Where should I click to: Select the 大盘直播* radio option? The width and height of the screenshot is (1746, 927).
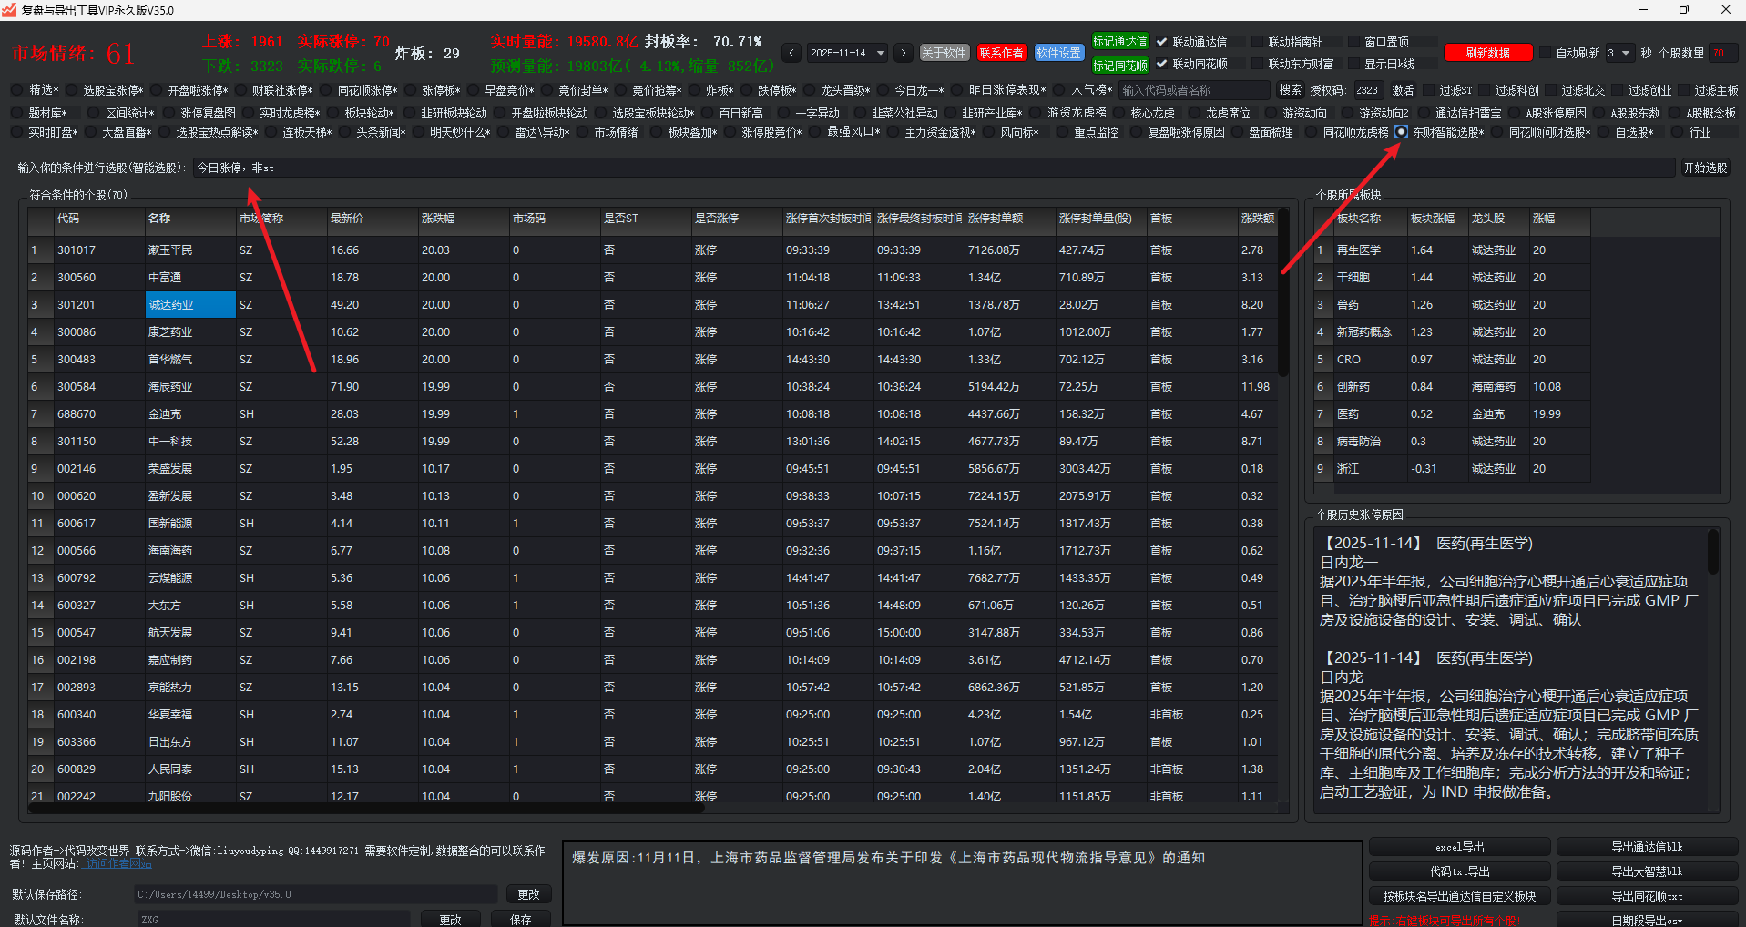[x=90, y=132]
